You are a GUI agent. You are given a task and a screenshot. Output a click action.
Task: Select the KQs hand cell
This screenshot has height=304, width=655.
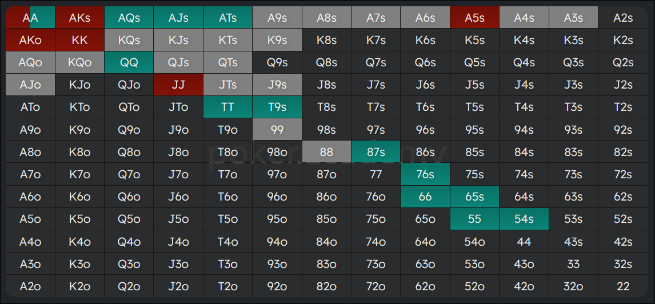pos(129,40)
